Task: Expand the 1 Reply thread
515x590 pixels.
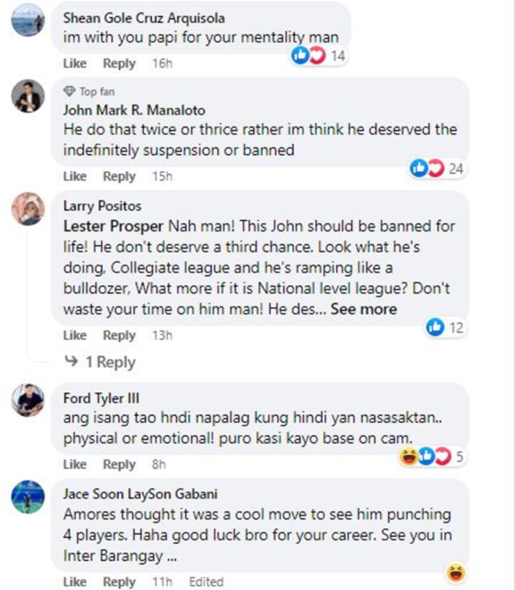Action: point(109,362)
